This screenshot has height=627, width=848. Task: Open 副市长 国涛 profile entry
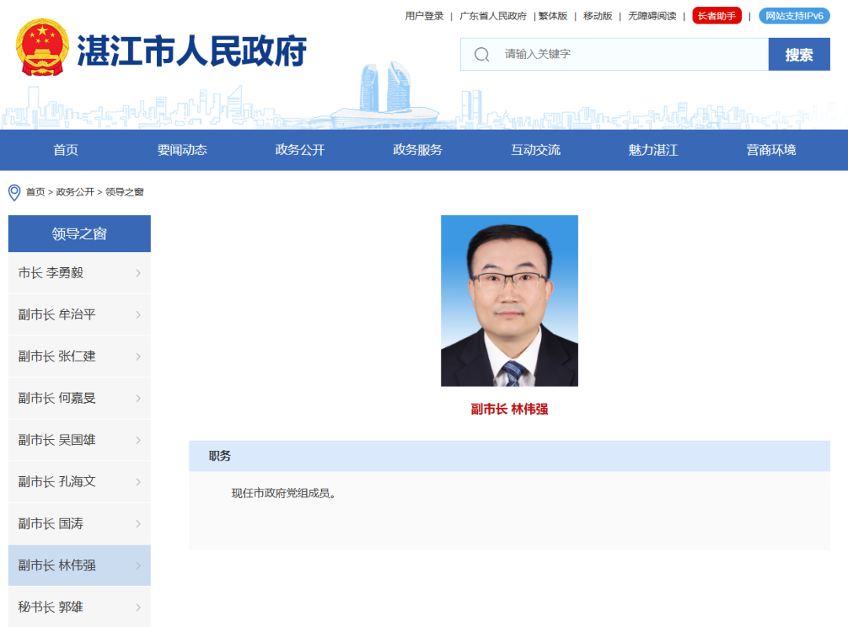point(50,523)
